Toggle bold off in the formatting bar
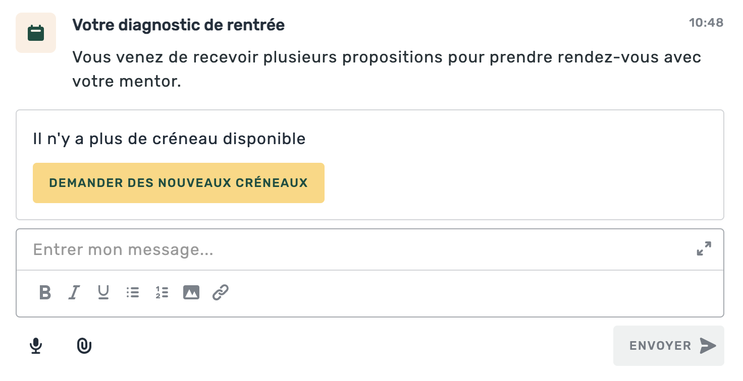This screenshot has height=381, width=743. [x=44, y=292]
